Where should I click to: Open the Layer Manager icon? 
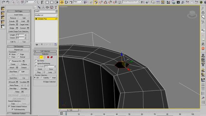pos(153,2)
